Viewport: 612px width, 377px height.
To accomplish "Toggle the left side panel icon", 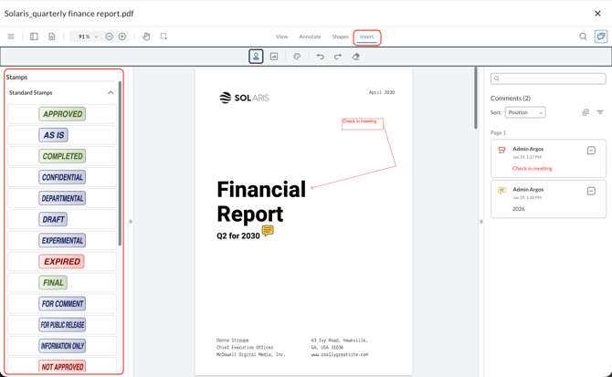I will (x=34, y=37).
